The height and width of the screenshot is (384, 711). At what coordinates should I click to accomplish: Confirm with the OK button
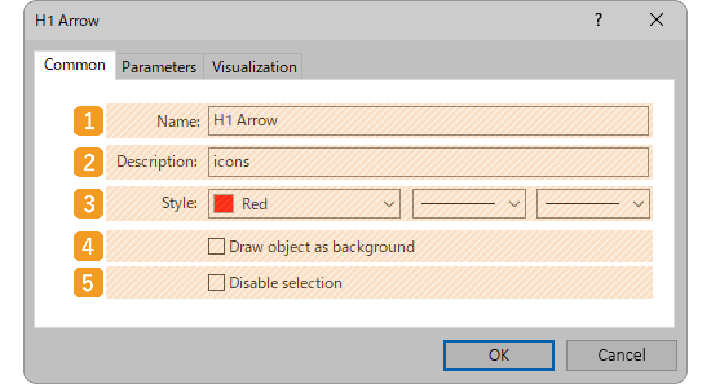pos(499,355)
